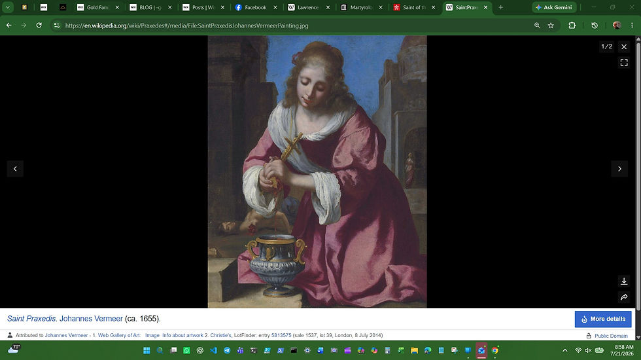
Task: Click the Ask Gemini button
Action: coord(554,7)
